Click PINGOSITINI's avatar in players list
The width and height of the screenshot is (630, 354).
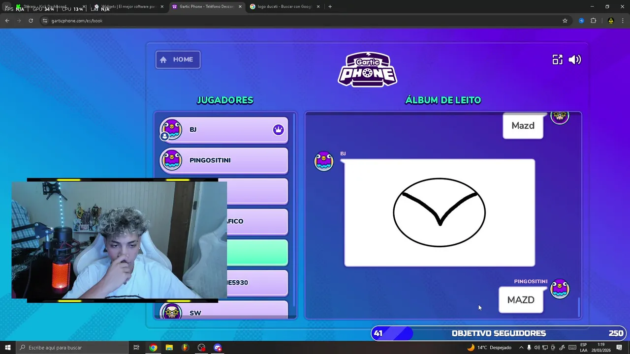click(x=171, y=160)
